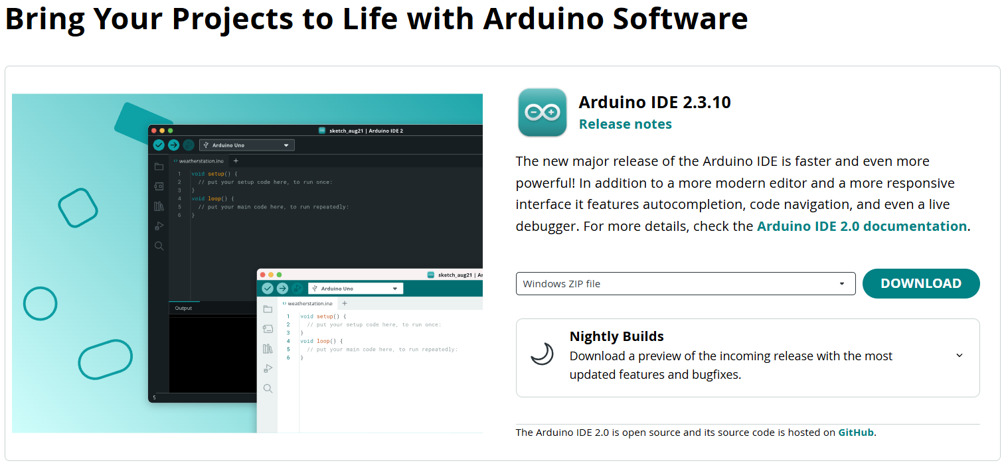Open Sketchbook folder icon in light IDE sidebar
The height and width of the screenshot is (475, 1006).
[x=268, y=309]
